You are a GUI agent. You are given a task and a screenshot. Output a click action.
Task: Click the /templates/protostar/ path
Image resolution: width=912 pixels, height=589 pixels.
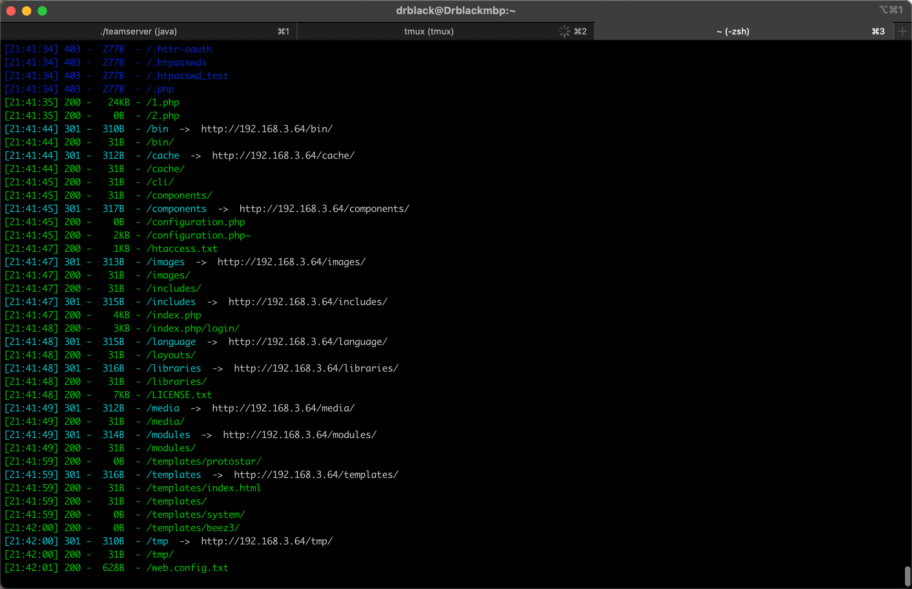[204, 462]
